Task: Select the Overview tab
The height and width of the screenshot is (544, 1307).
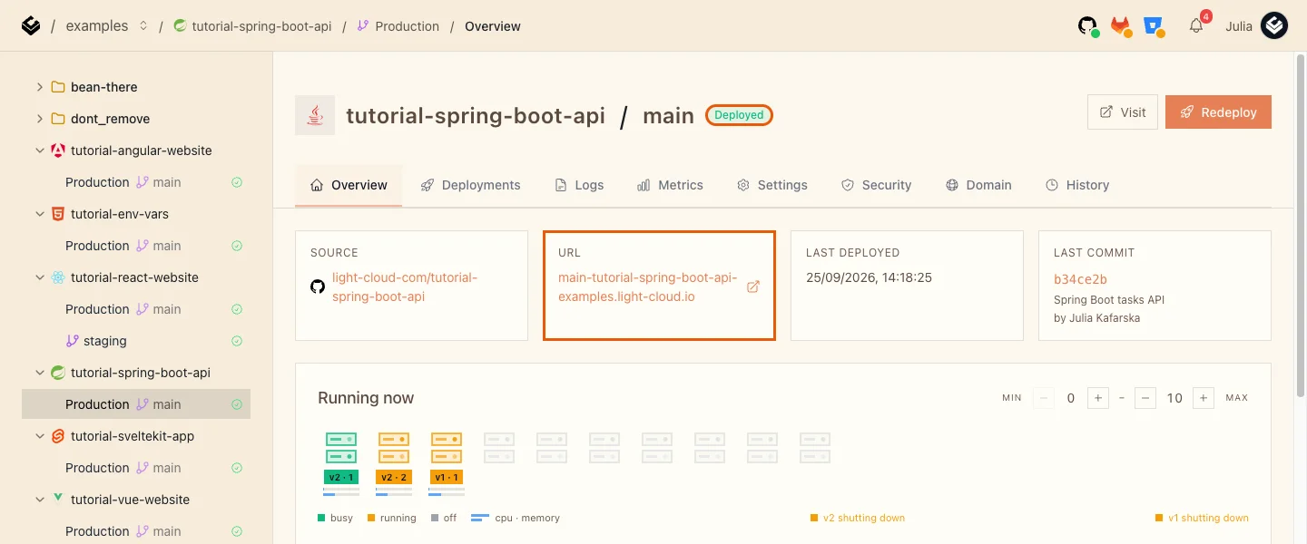Action: (x=349, y=185)
